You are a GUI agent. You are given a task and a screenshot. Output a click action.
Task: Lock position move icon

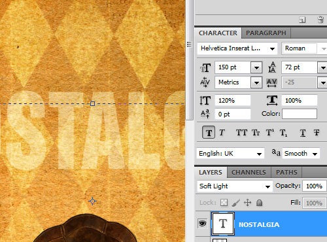pyautogui.click(x=247, y=203)
